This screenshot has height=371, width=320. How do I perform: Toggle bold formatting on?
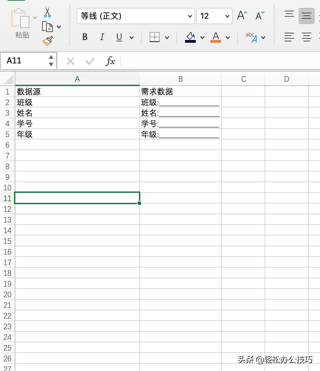(85, 37)
